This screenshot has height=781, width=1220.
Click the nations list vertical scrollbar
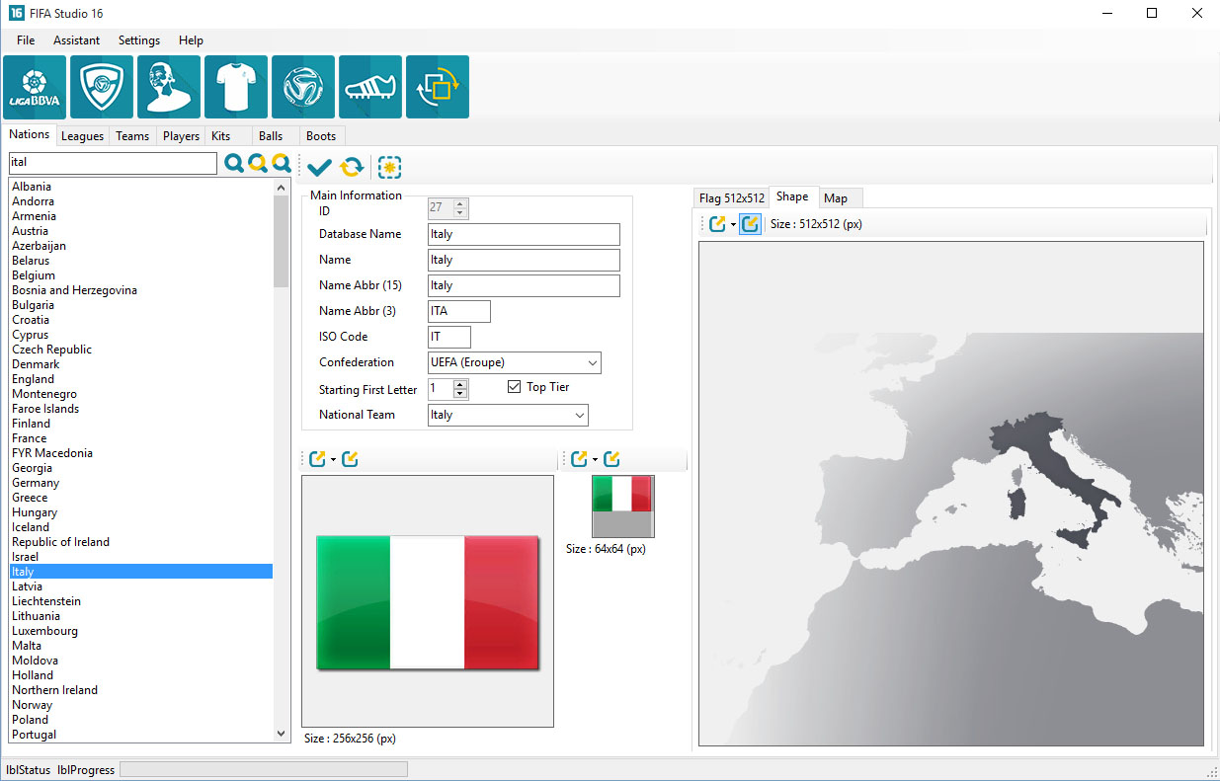[282, 395]
